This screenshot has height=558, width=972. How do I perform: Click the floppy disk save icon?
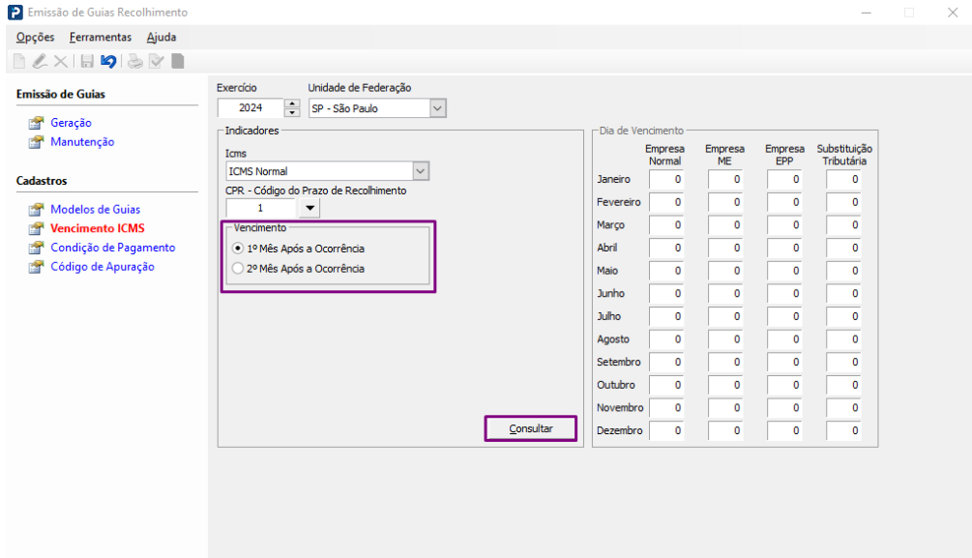pos(87,61)
